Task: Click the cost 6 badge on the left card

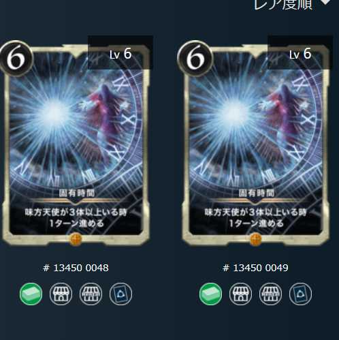Action: click(x=16, y=59)
